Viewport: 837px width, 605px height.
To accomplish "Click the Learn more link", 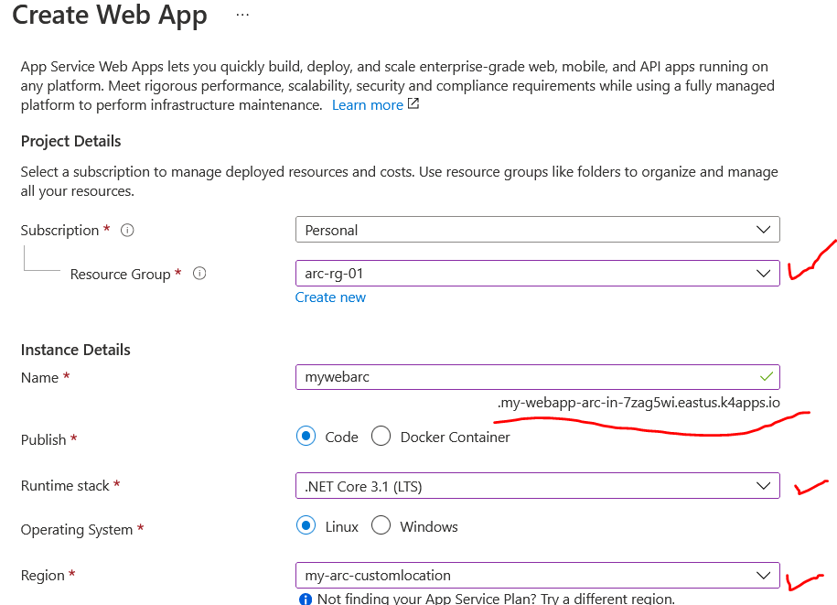I will click(367, 105).
